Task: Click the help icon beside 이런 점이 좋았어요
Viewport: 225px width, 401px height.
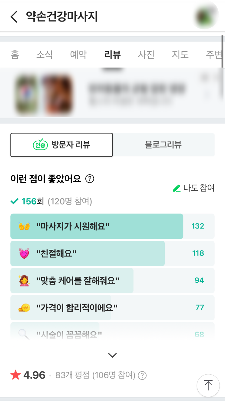Action: [x=90, y=179]
